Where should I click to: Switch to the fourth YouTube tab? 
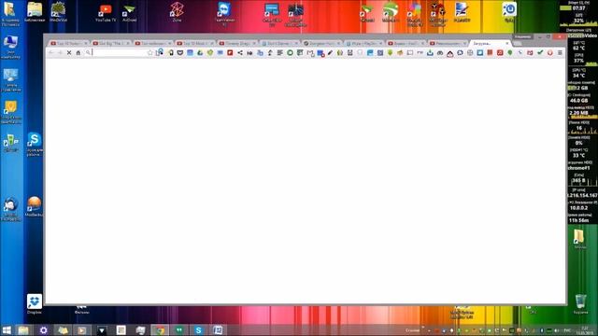pyautogui.click(x=194, y=44)
